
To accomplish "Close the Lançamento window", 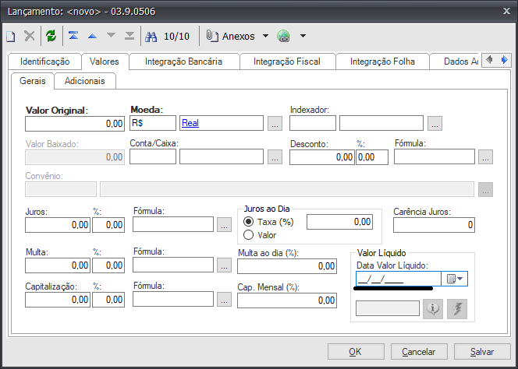I will point(506,11).
